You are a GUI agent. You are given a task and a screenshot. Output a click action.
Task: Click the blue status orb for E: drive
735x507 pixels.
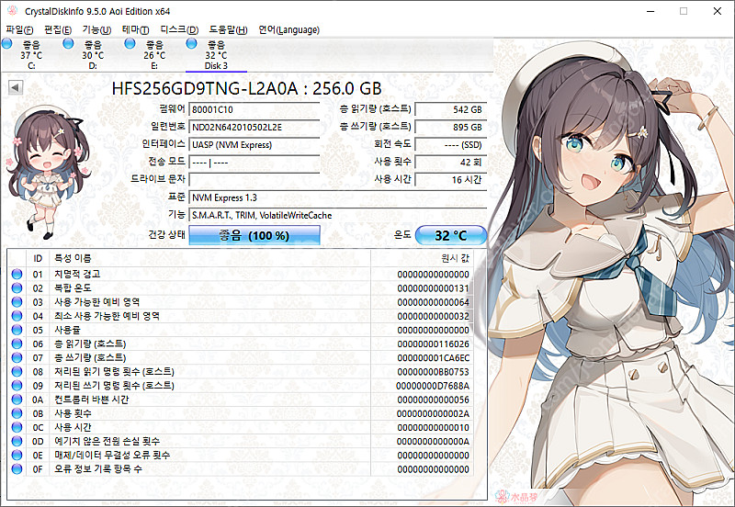(130, 43)
